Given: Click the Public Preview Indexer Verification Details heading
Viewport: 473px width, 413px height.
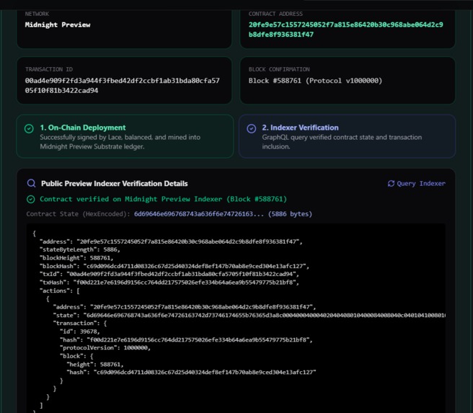Looking at the screenshot, I should [x=115, y=184].
